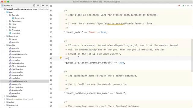
Task: Open broadcasting.php file
Action: [x=20, y=54]
